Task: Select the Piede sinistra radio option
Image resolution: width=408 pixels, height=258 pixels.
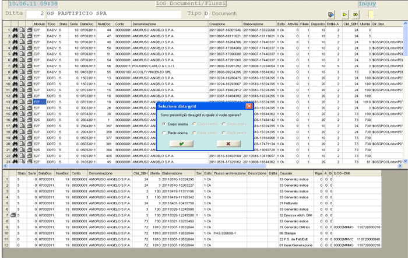Action: (x=164, y=133)
